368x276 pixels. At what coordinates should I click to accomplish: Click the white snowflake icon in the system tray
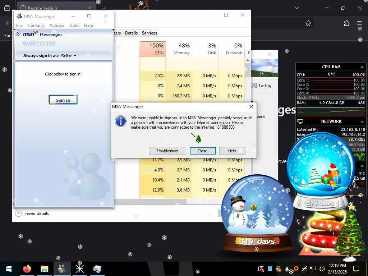point(304,269)
